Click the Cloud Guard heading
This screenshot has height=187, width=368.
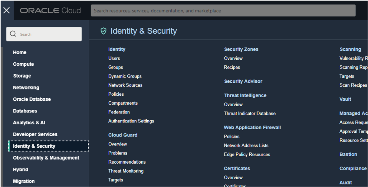[123, 135]
